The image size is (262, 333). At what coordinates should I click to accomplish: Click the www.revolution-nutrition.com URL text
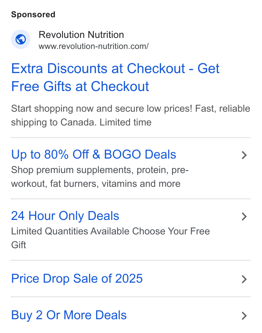coord(94,46)
